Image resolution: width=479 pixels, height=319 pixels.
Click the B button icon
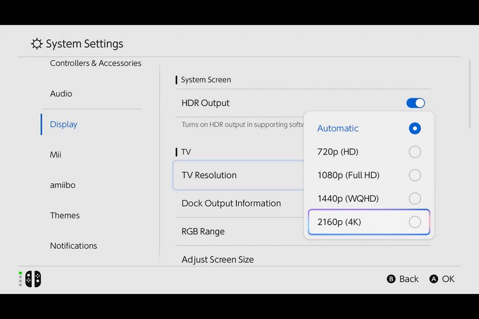tap(392, 279)
